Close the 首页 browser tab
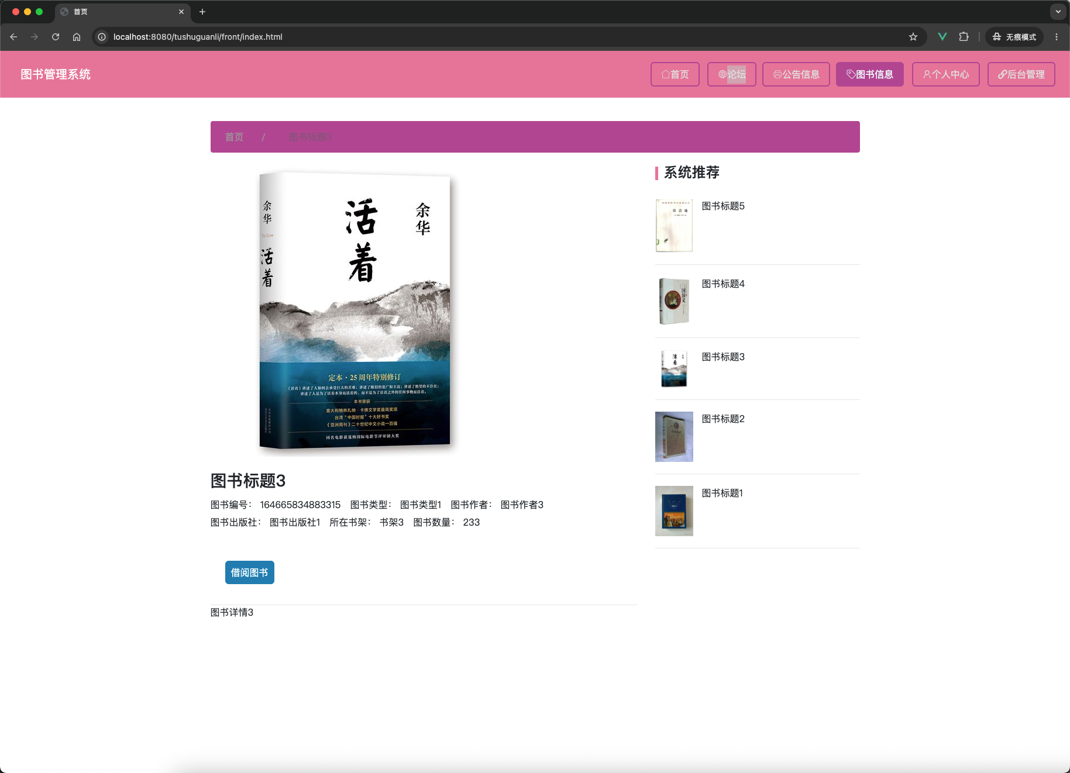The width and height of the screenshot is (1070, 773). pos(181,12)
